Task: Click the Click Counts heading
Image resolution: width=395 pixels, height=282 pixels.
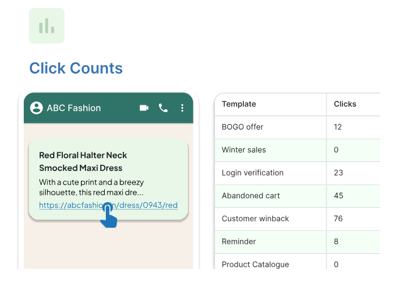Action: pos(76,69)
